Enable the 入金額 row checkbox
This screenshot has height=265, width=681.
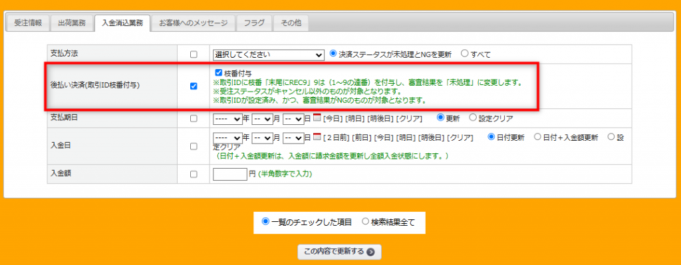click(194, 174)
